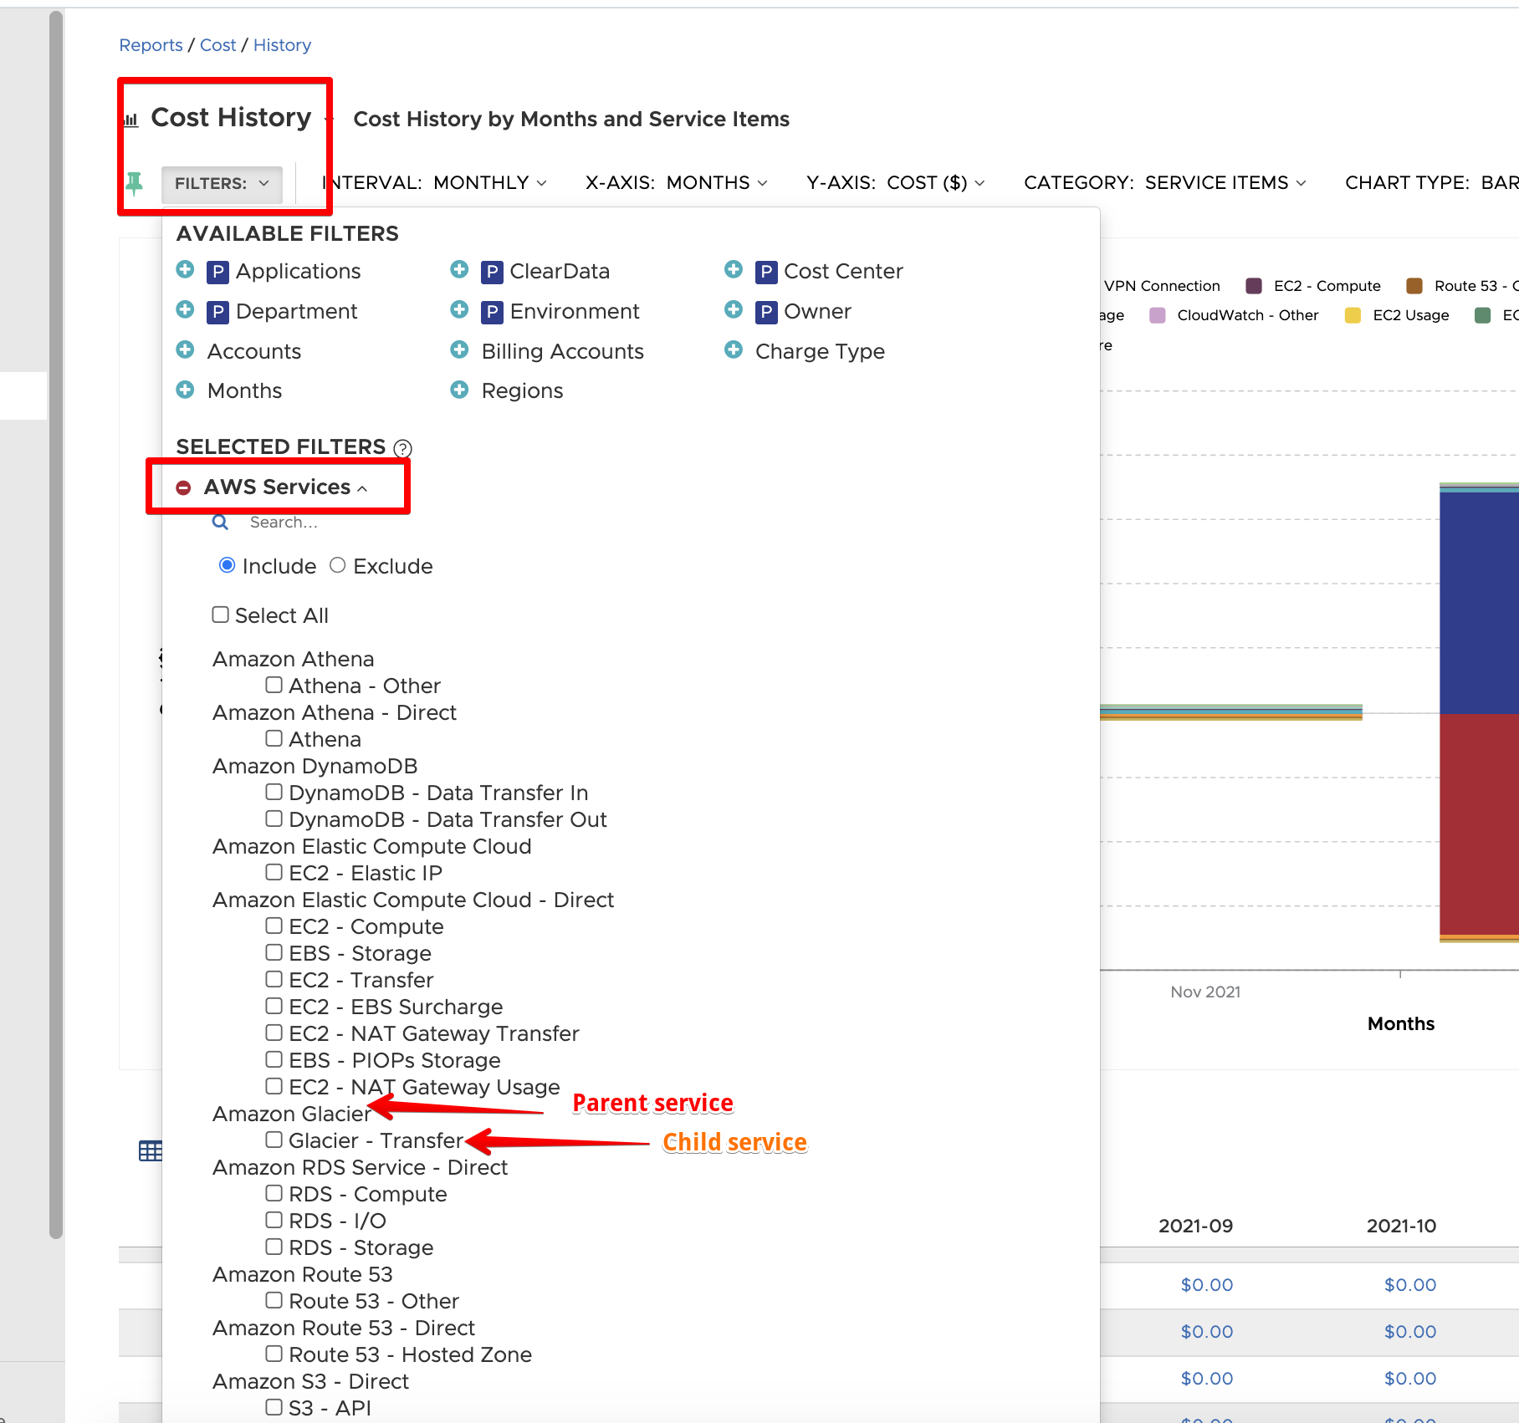The image size is (1519, 1423).
Task: Click the green pin icon beside Filters
Action: point(134,182)
